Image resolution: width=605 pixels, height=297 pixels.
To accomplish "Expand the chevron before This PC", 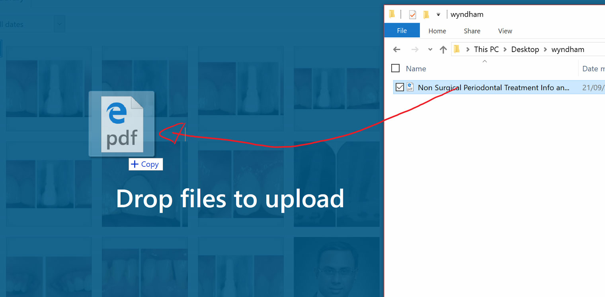I will pos(467,50).
